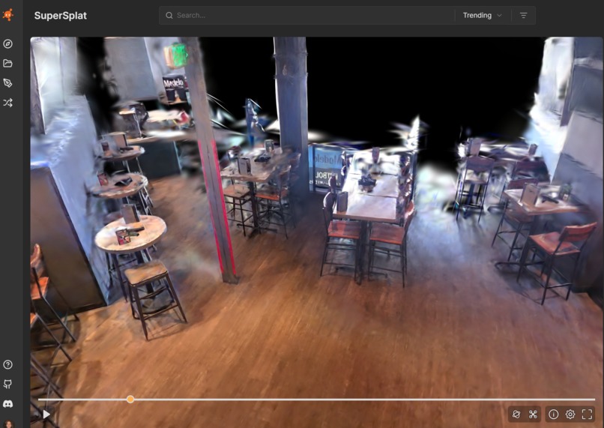Select the pen tool sidebar icon

(x=7, y=83)
